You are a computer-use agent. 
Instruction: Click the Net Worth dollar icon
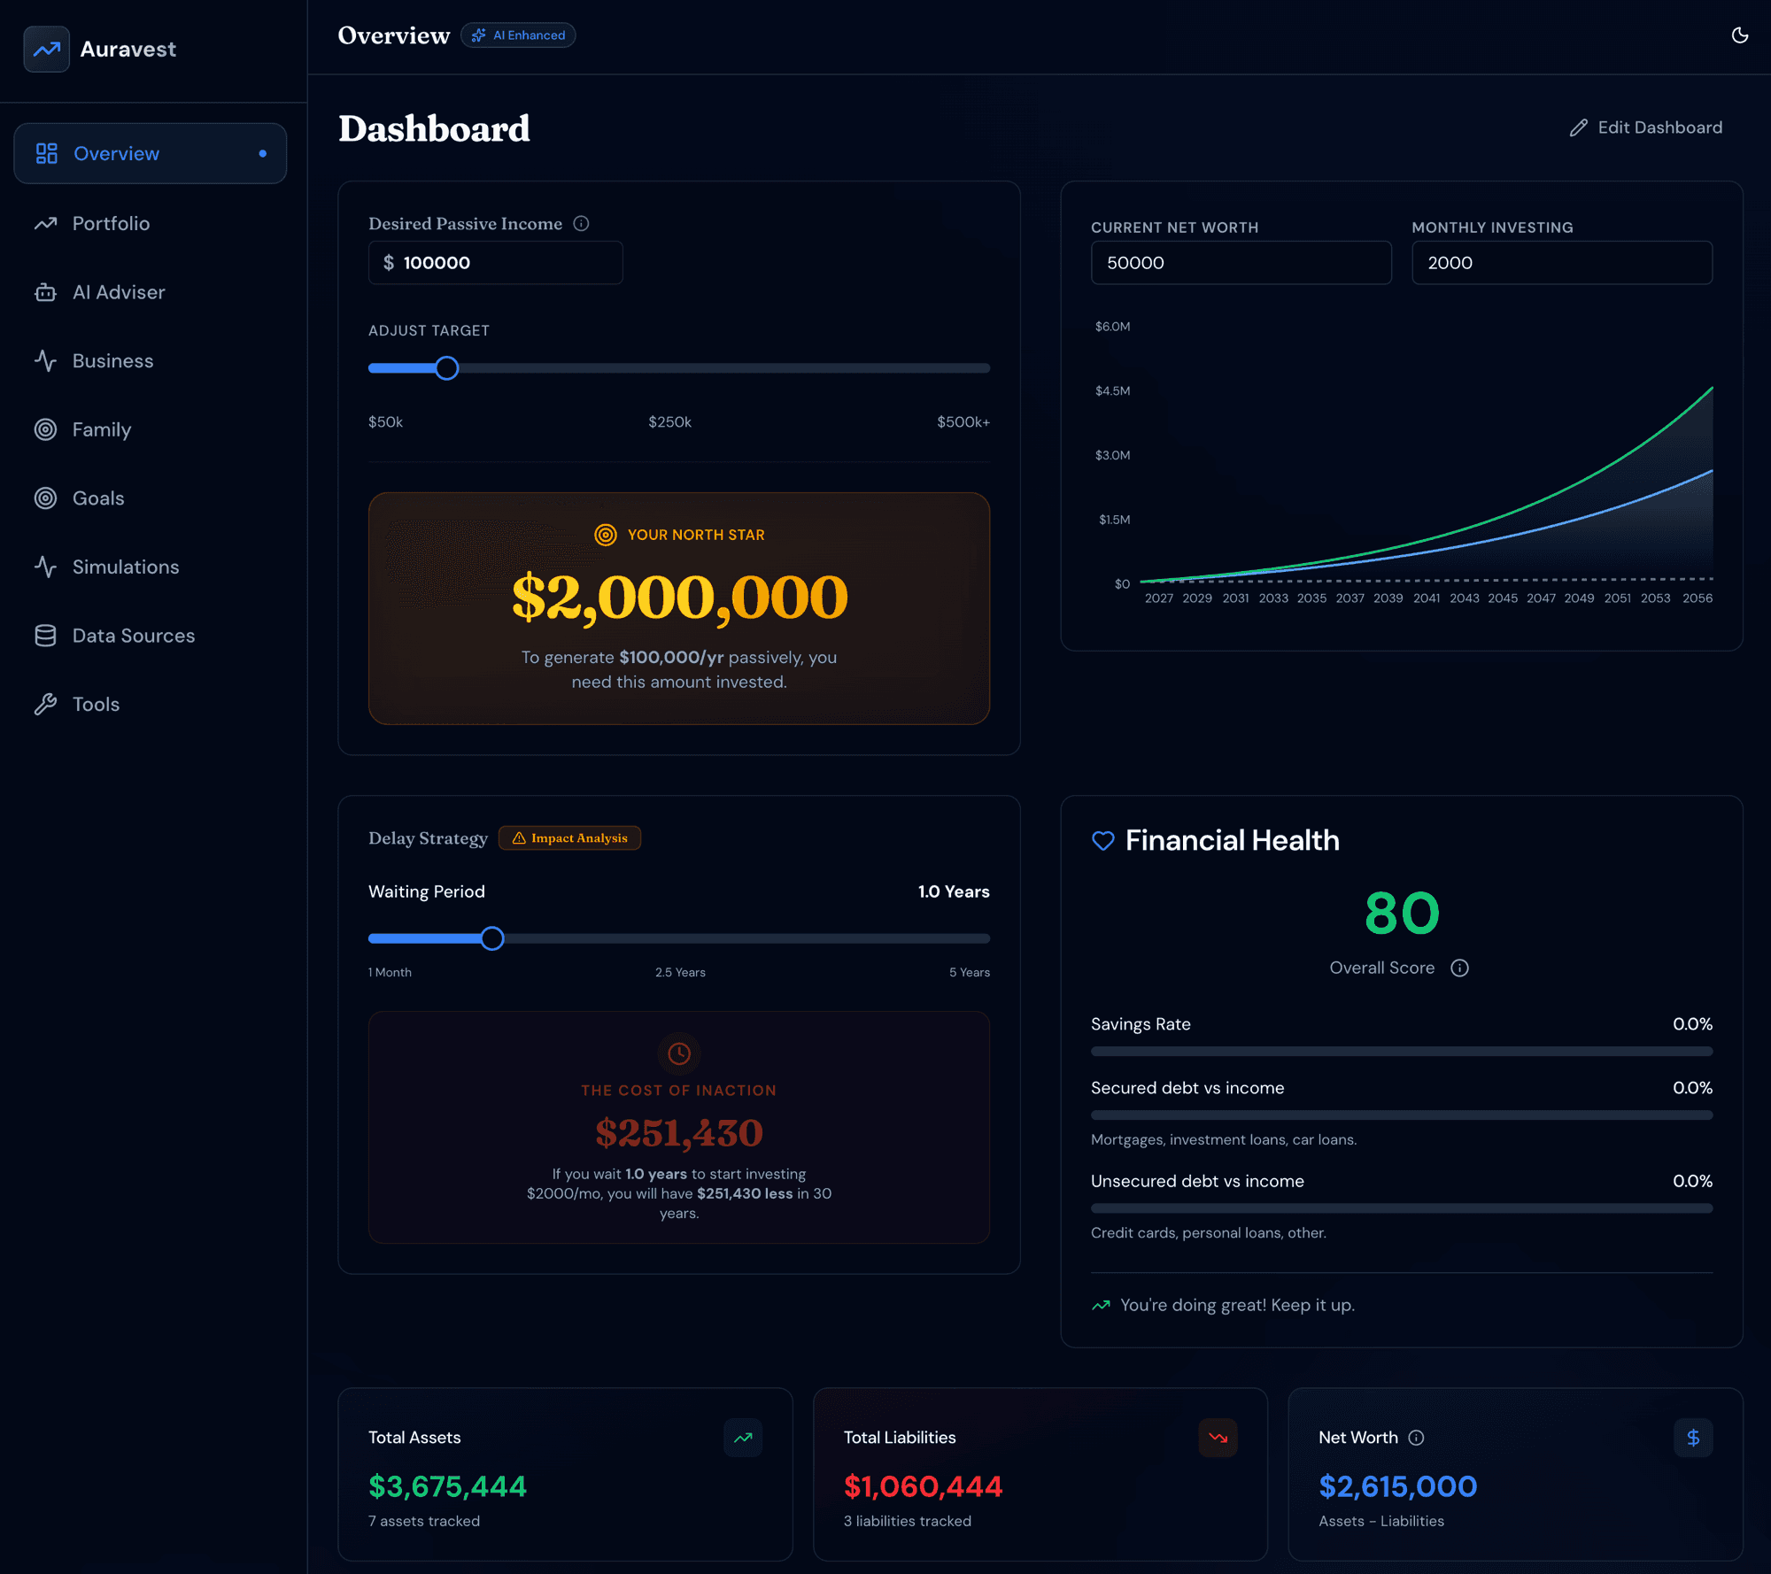(1693, 1438)
